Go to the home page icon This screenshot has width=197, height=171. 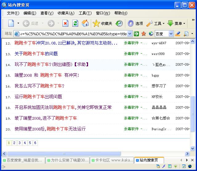(x=85, y=23)
